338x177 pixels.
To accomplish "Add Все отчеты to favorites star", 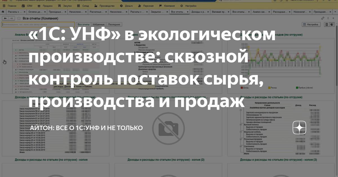I will [19, 18].
